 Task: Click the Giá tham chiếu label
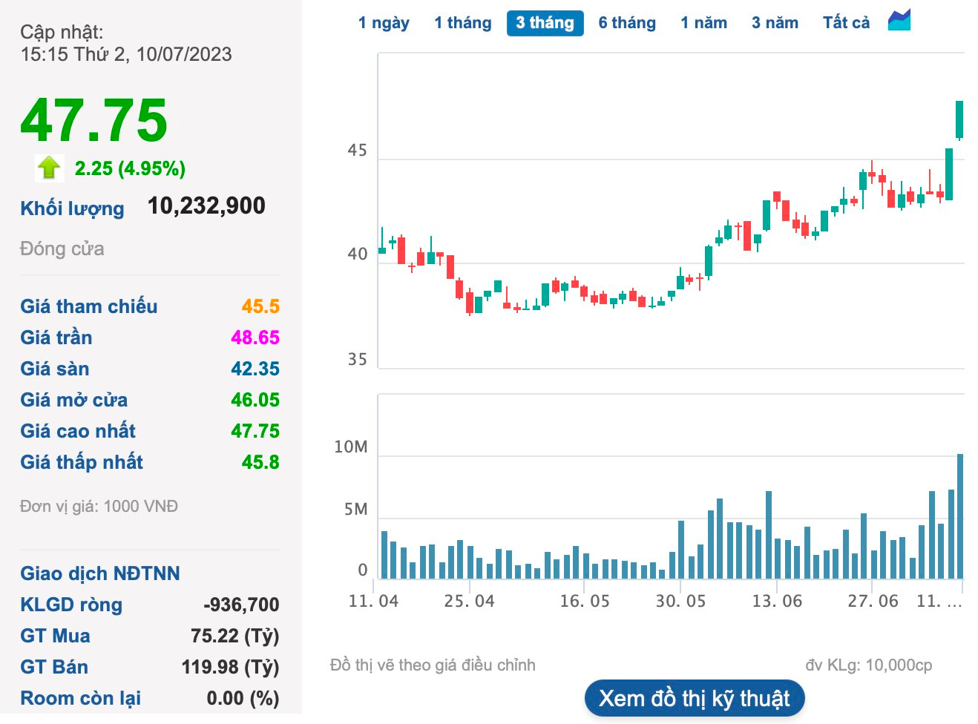pos(89,306)
